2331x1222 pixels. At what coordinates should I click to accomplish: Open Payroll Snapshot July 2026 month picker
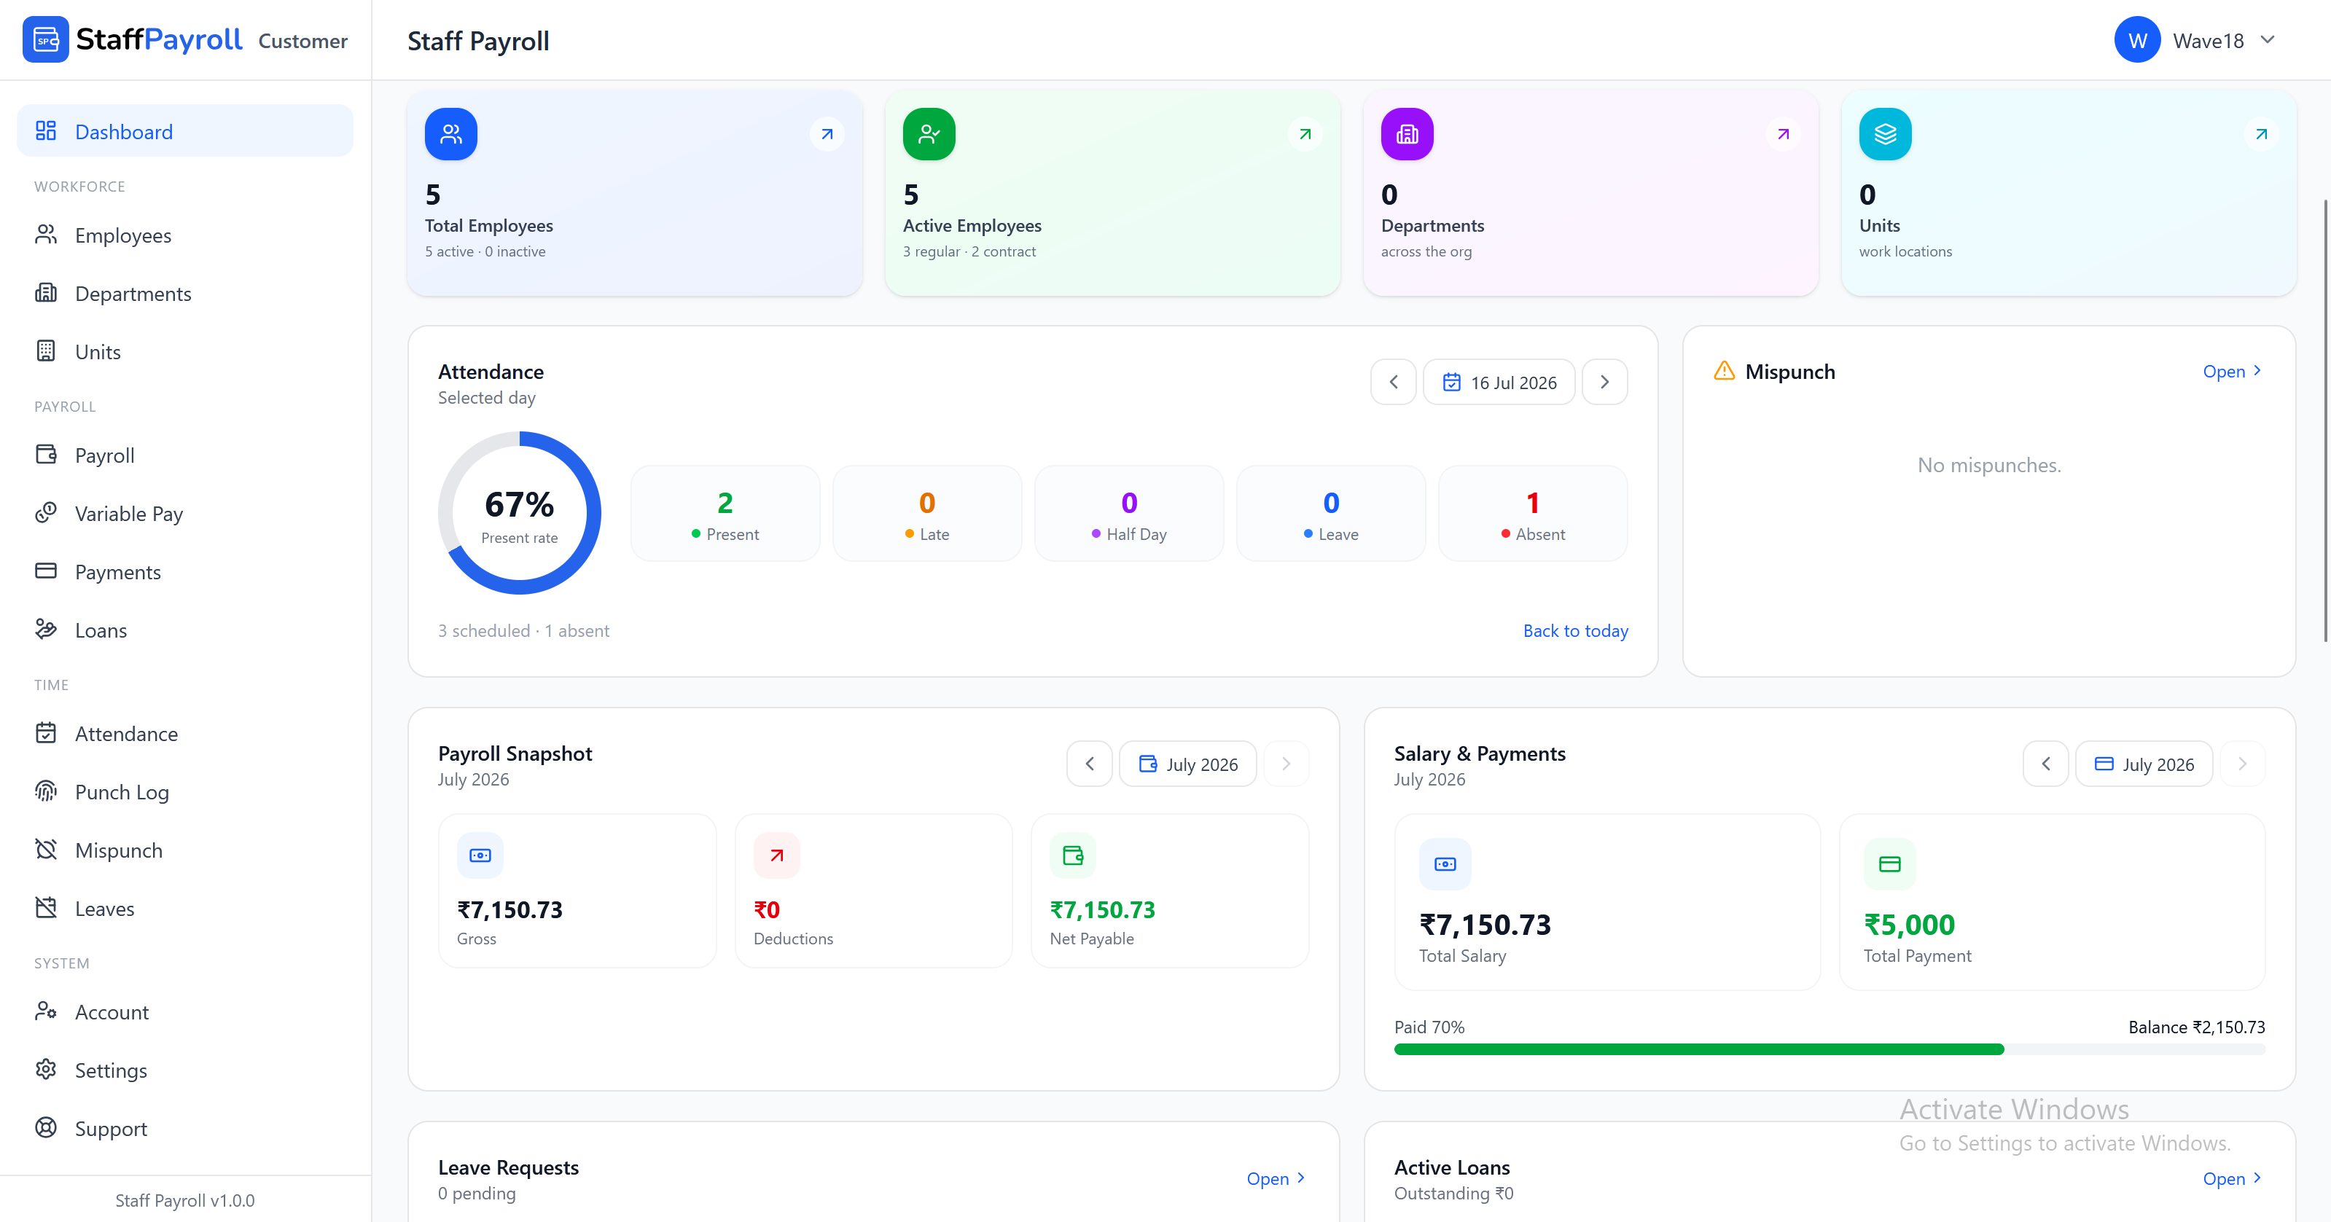(1188, 764)
